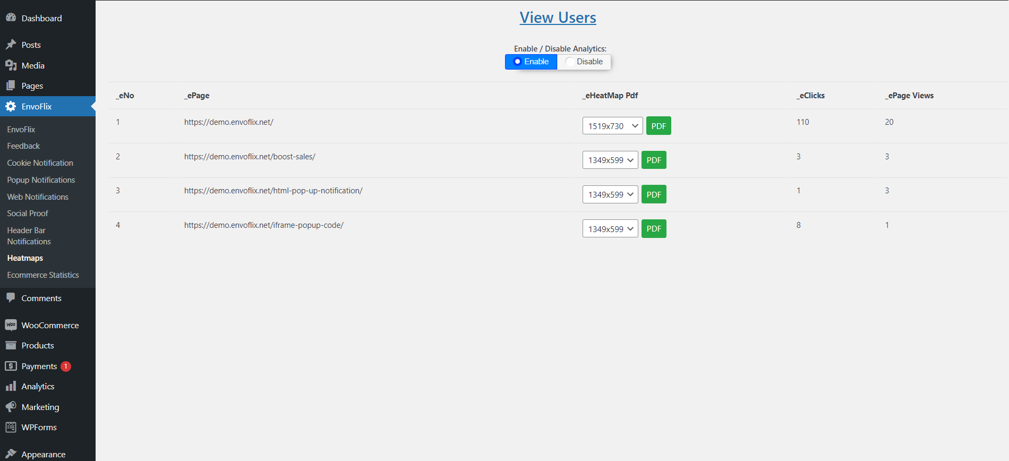1009x461 pixels.
Task: Click the _eNo column header
Action: tap(125, 96)
